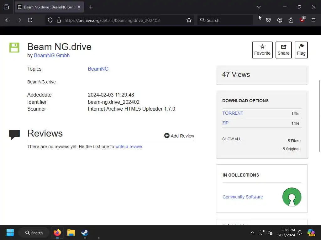Click the Reviews speech bubble icon
Image resolution: width=321 pixels, height=240 pixels.
(14, 134)
